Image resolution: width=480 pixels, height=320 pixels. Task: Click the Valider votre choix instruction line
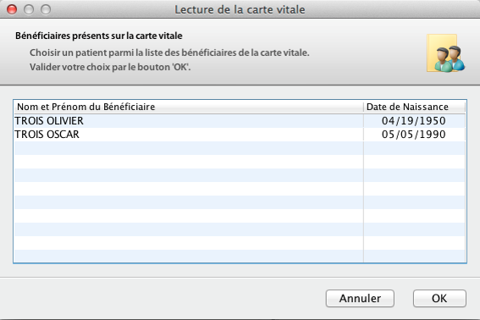tap(110, 67)
